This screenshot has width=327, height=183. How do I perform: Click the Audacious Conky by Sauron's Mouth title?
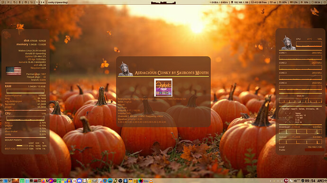tap(172, 73)
